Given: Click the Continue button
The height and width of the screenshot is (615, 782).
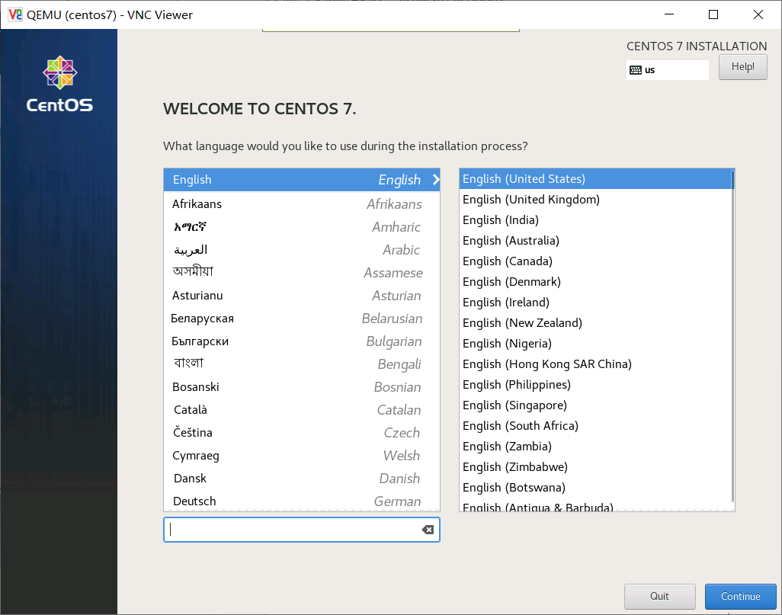Looking at the screenshot, I should click(740, 596).
